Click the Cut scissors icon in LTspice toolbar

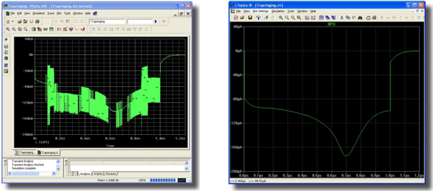pyautogui.click(x=342, y=18)
